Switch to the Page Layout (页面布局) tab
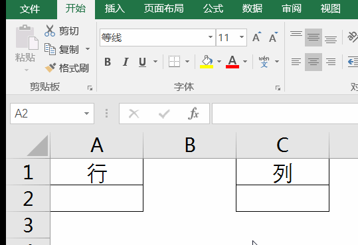This screenshot has width=358, height=245. (x=164, y=9)
